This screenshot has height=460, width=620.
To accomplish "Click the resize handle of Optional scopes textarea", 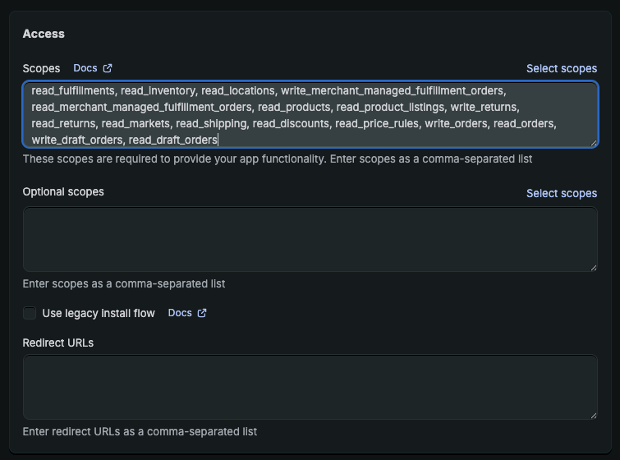I will coord(593,267).
